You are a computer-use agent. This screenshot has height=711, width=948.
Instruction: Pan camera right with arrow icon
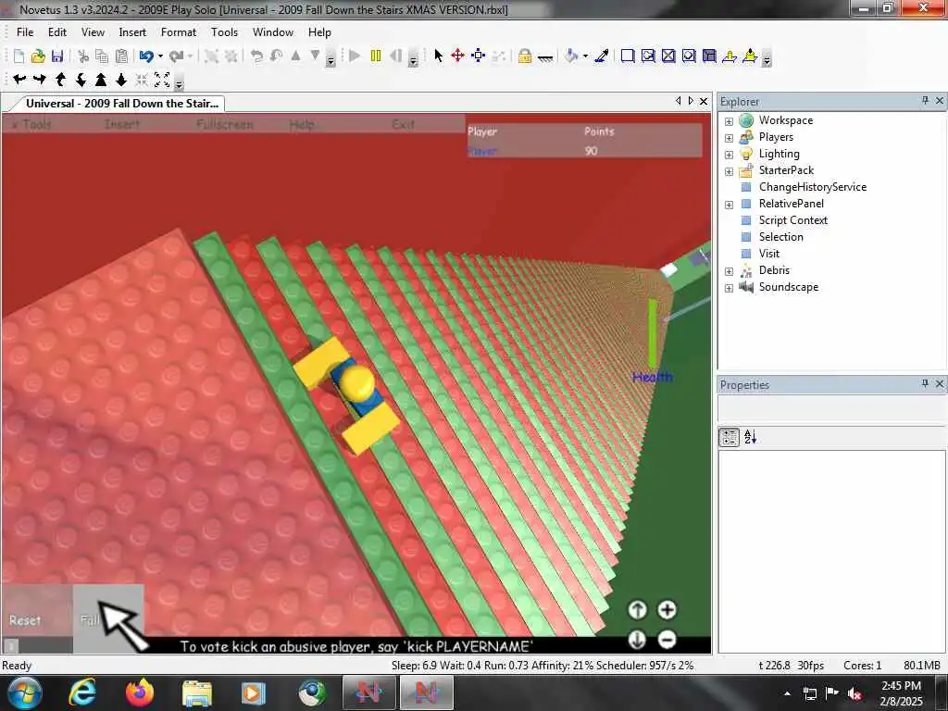(x=40, y=80)
